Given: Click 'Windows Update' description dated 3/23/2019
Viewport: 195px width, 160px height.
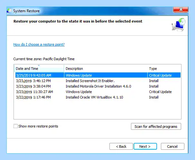Looking at the screenshot, I should tap(79, 92).
